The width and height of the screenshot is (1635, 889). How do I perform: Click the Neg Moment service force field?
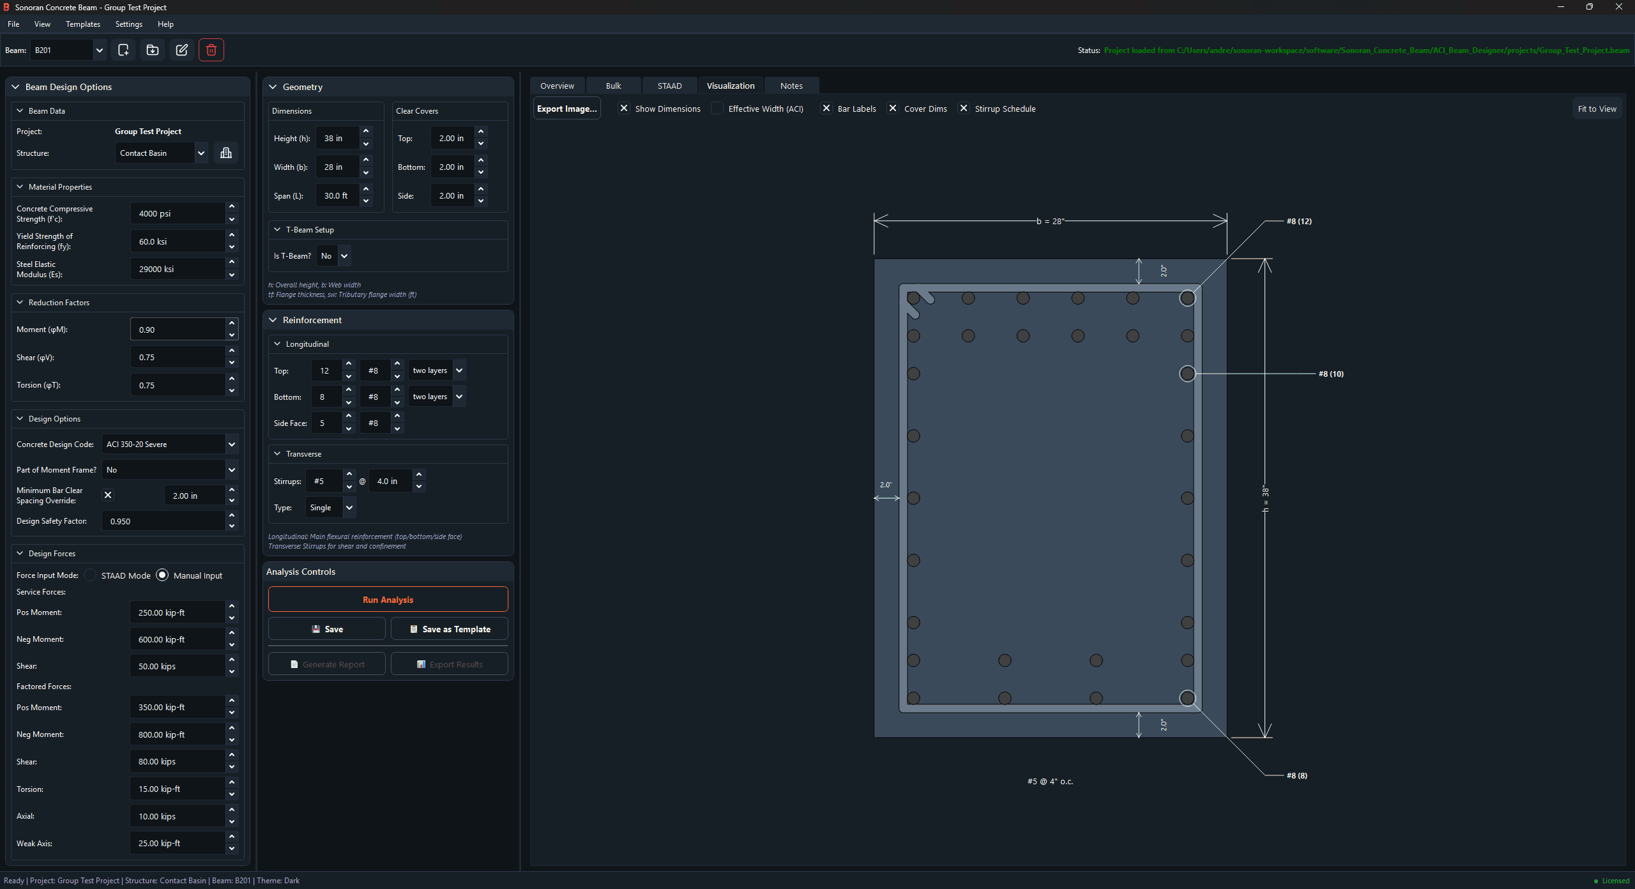[x=177, y=639]
